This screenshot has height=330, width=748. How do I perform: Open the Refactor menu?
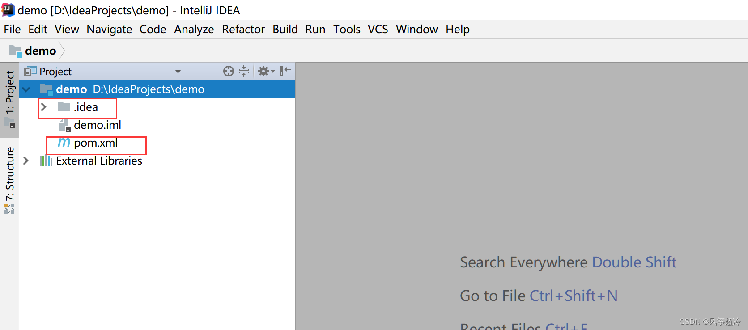pos(243,30)
